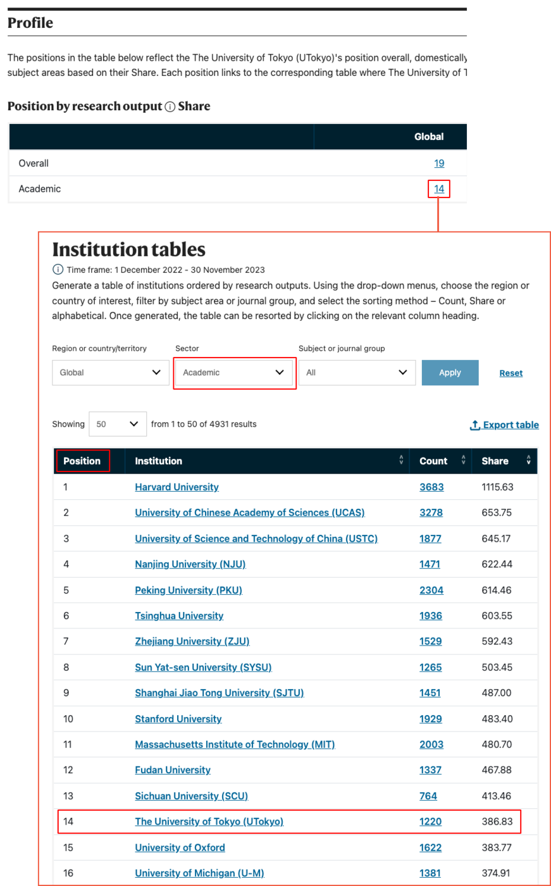Click Zhejiang University count 1529
The height and width of the screenshot is (886, 551).
431,641
